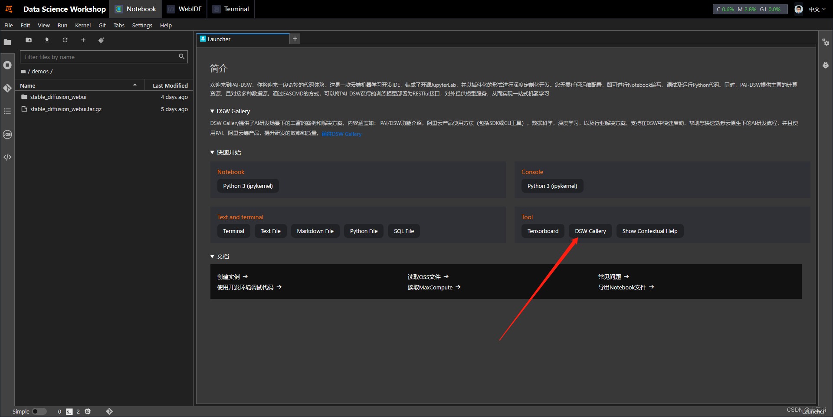The height and width of the screenshot is (417, 833).
Task: Click the DSW Gallery tool button
Action: pos(590,231)
